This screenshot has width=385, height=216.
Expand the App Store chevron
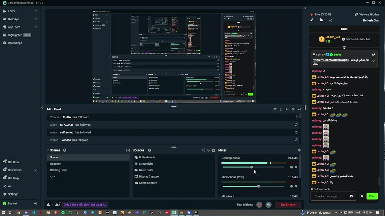click(x=35, y=27)
